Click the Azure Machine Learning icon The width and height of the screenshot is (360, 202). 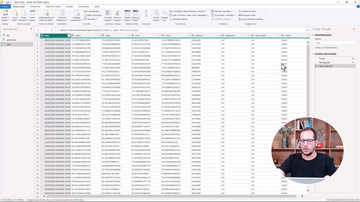(x=240, y=19)
